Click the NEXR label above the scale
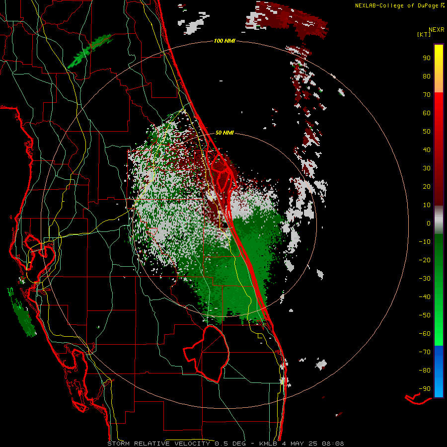Image resolution: width=447 pixels, height=447 pixels. (x=437, y=30)
